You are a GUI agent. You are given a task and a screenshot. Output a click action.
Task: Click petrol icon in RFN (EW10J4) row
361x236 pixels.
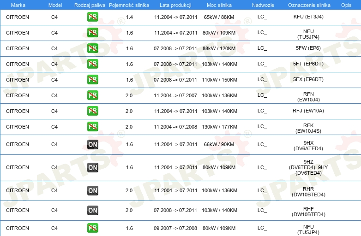[x=92, y=95]
